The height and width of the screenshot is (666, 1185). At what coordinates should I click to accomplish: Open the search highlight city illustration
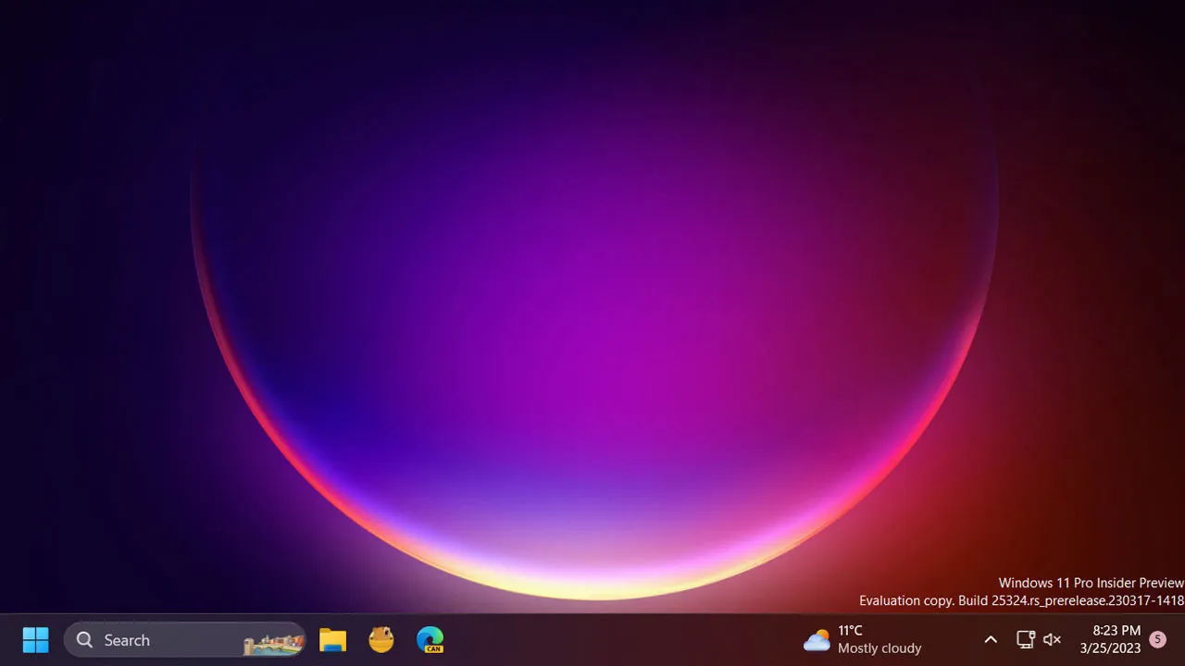point(273,643)
